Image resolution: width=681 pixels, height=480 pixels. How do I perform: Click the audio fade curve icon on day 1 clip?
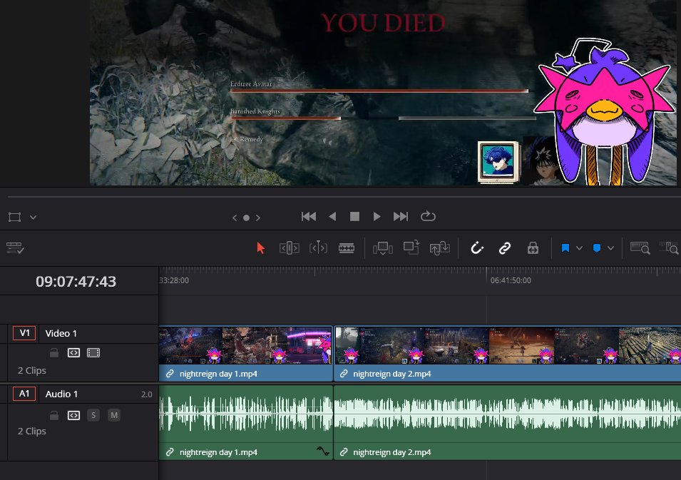point(323,451)
